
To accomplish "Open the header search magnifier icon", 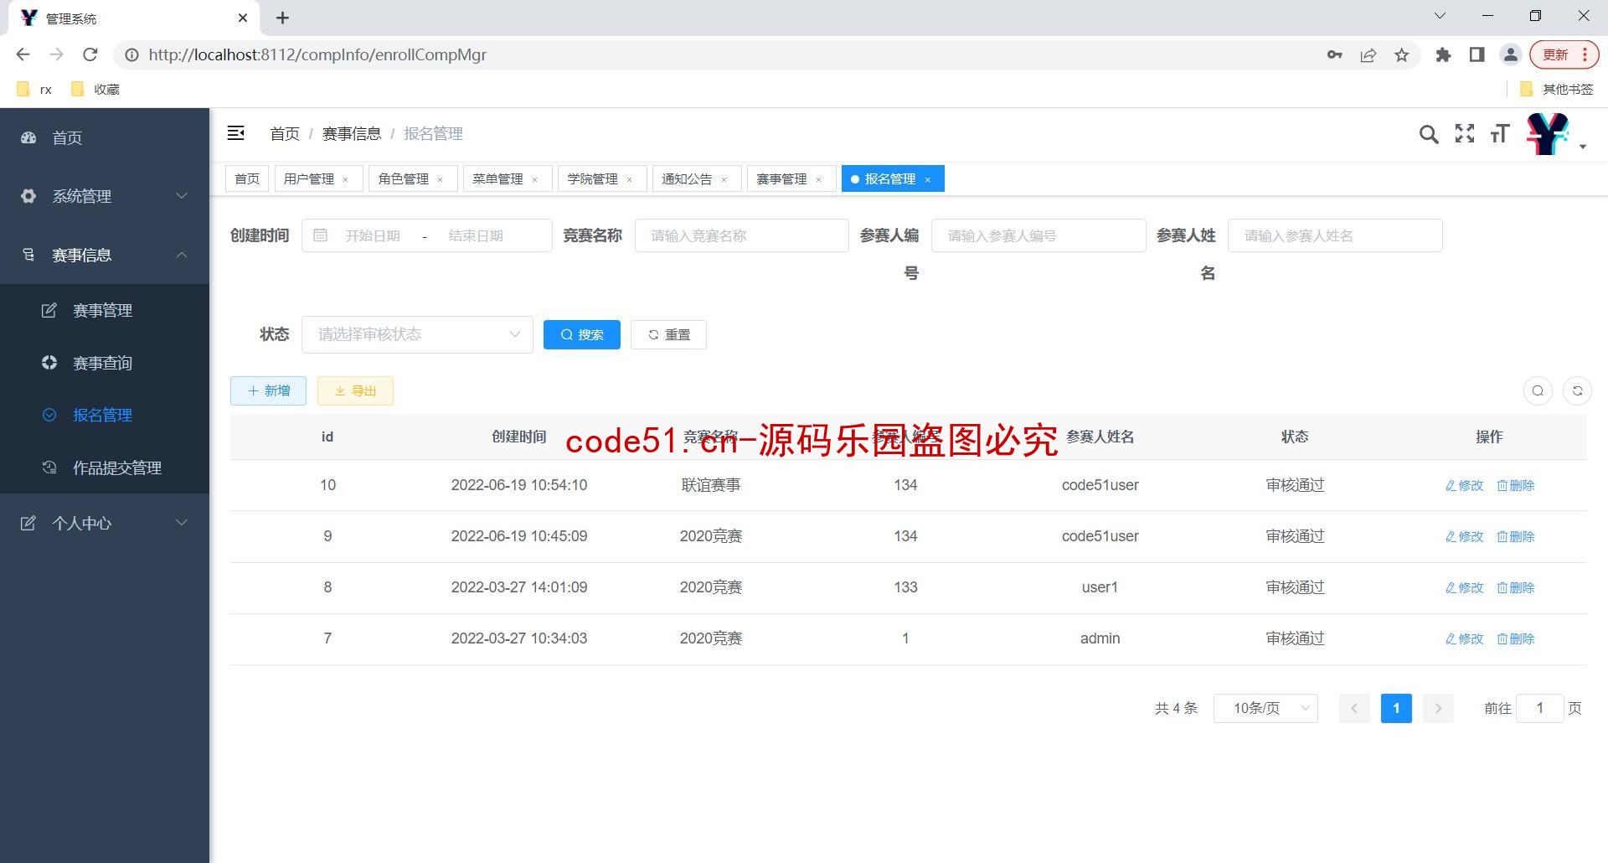I will coord(1429,134).
